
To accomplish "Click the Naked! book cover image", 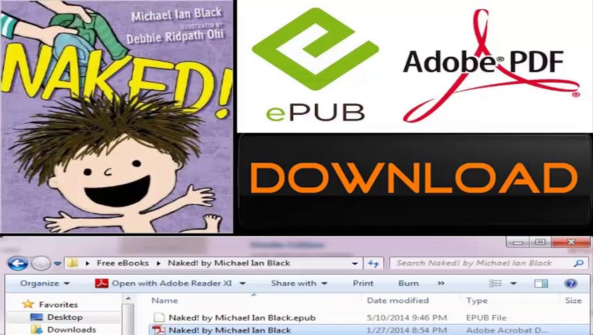I will click(x=116, y=116).
